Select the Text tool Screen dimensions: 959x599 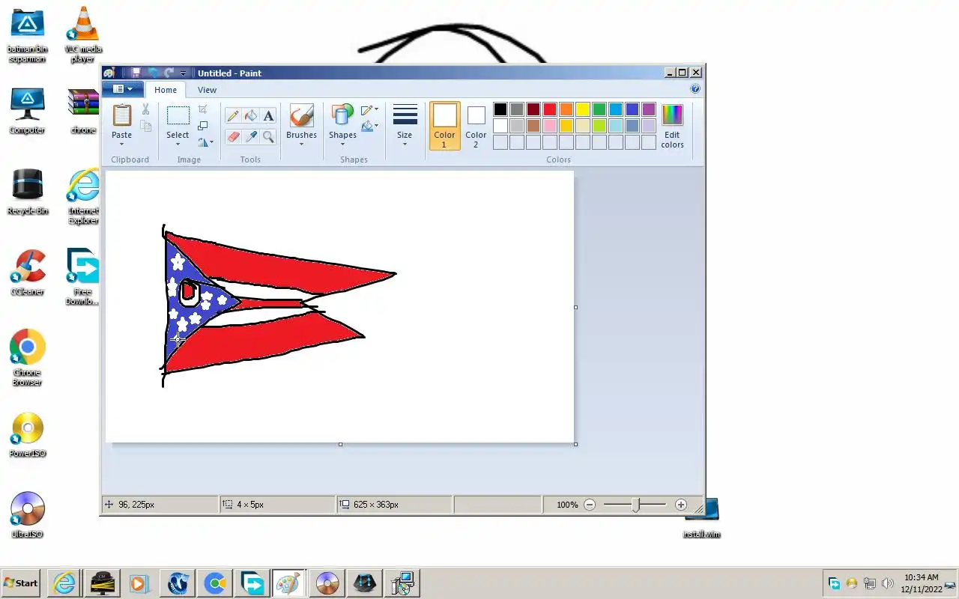(x=268, y=116)
